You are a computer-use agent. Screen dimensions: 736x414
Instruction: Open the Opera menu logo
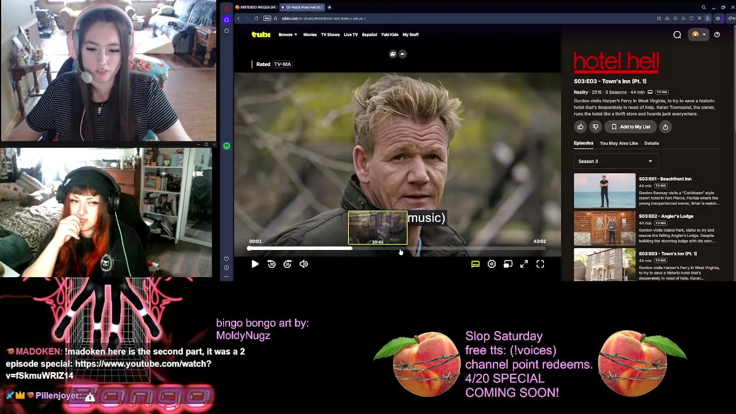pyautogui.click(x=227, y=8)
